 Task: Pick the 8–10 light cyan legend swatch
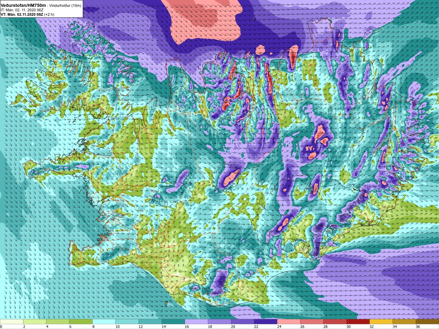point(104,322)
